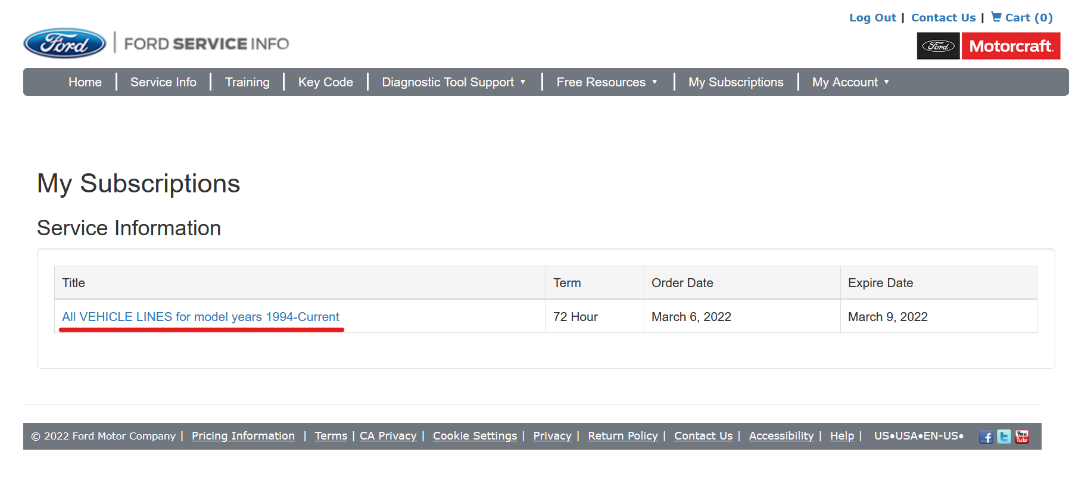The width and height of the screenshot is (1069, 486).
Task: Click the Ford oval logo
Action: point(64,43)
